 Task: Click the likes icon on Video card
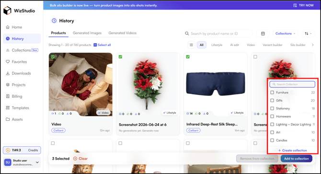[60, 114]
